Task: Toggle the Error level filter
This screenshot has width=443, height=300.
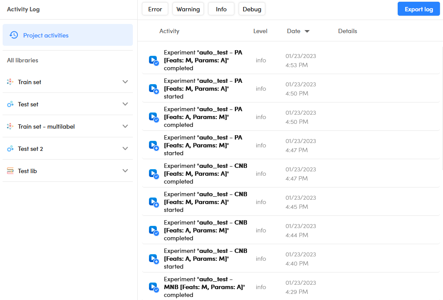Action: pos(155,9)
